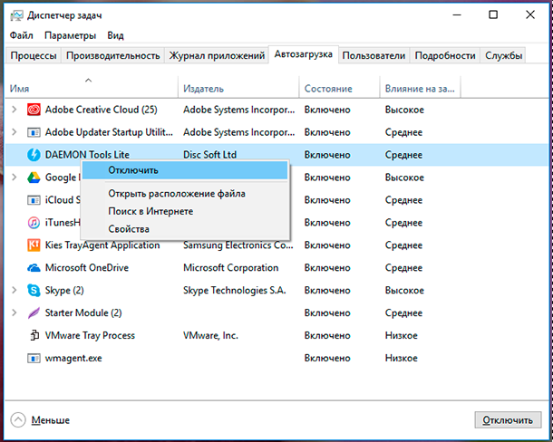The width and height of the screenshot is (553, 442).
Task: Expand the Google row group
Action: point(15,178)
